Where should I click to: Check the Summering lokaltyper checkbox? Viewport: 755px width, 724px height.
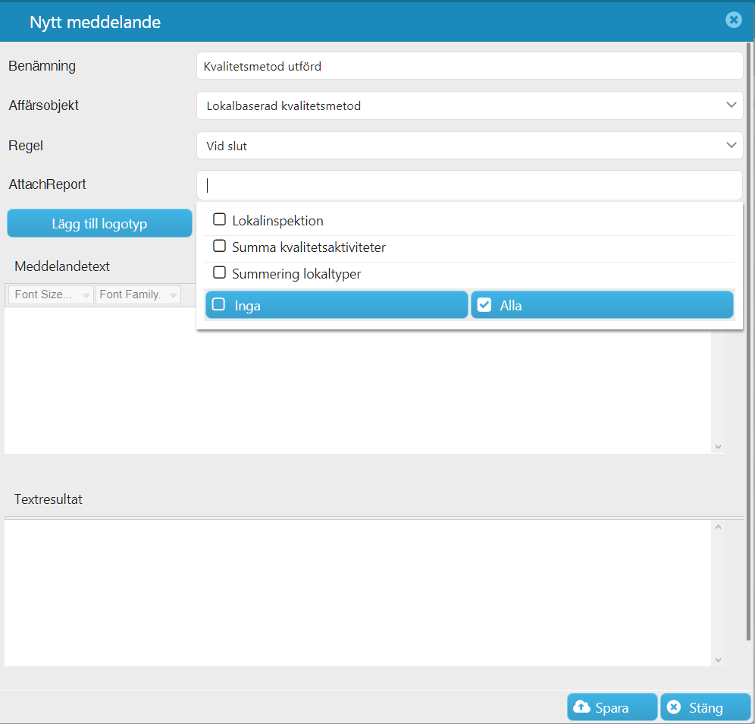(220, 272)
